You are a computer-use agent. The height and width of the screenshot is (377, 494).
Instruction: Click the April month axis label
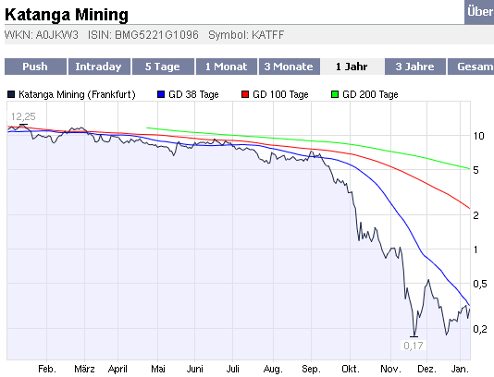coord(117,369)
